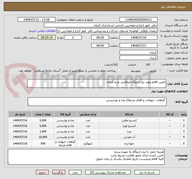Open اطلاعات تماس خریدار link
The image size is (192, 179).
point(42,31)
